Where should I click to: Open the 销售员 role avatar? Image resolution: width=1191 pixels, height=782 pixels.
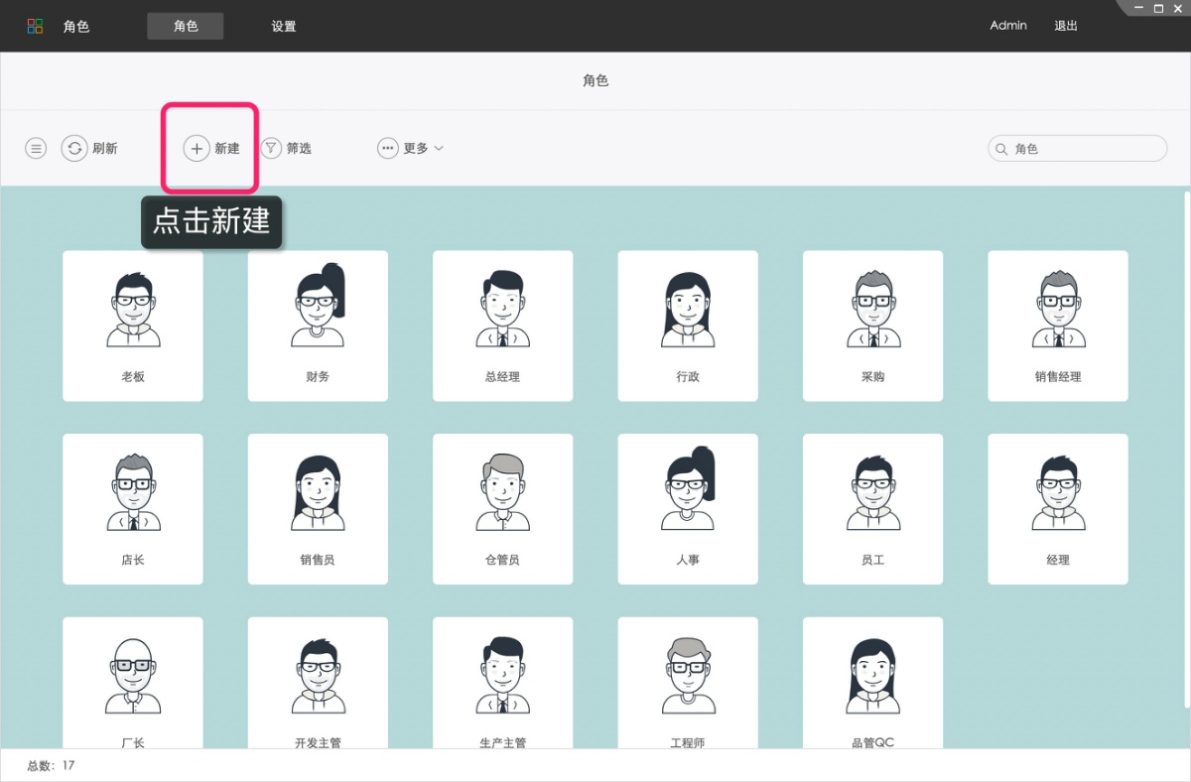318,492
